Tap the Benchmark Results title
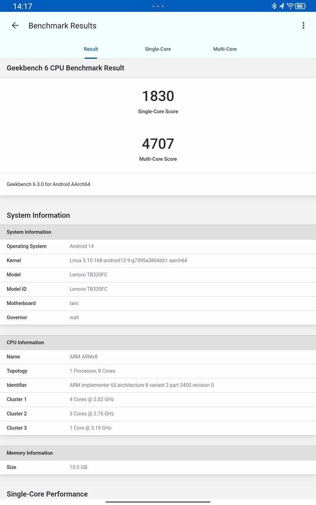The image size is (316, 505). [62, 26]
